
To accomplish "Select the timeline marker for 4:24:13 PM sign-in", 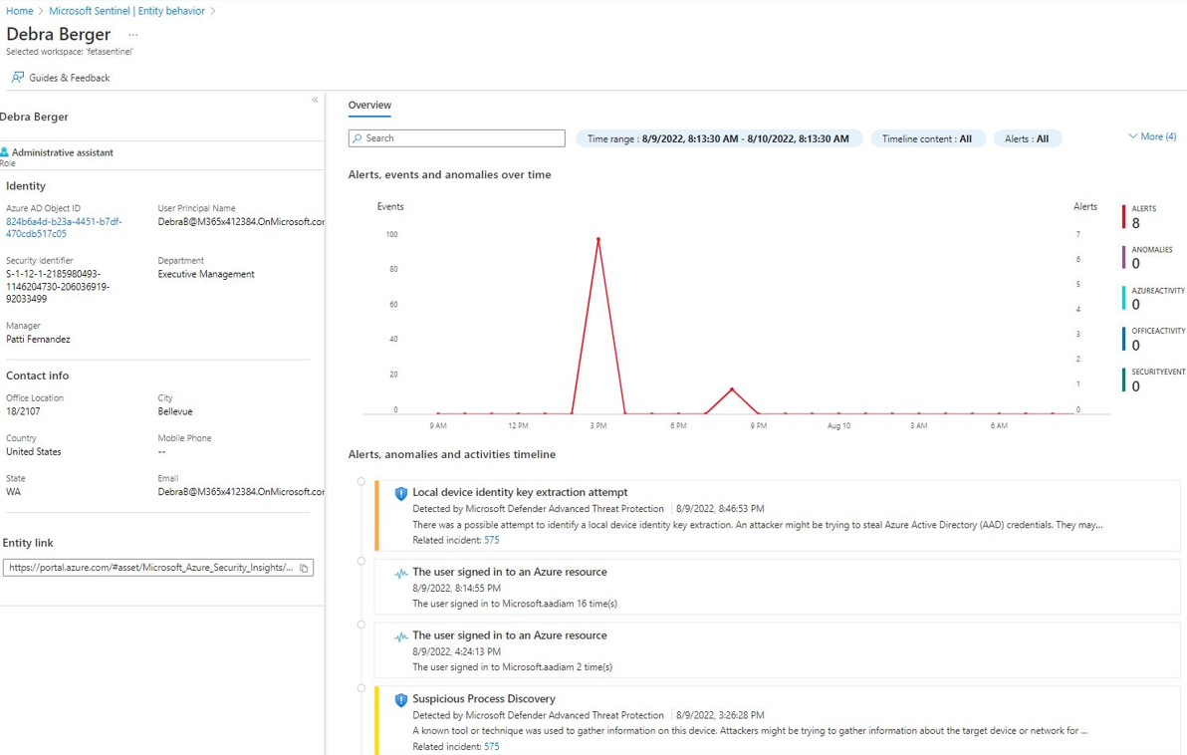I will [361, 625].
